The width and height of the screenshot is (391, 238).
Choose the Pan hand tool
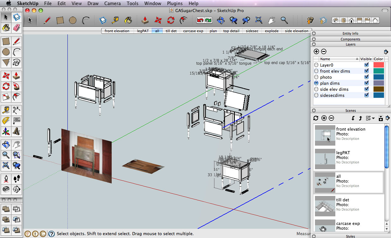click(271, 20)
